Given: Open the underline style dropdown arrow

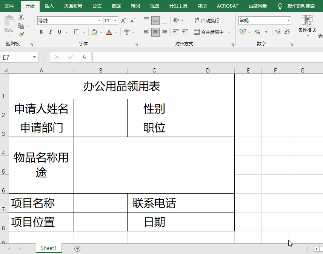Looking at the screenshot, I should click(66, 32).
